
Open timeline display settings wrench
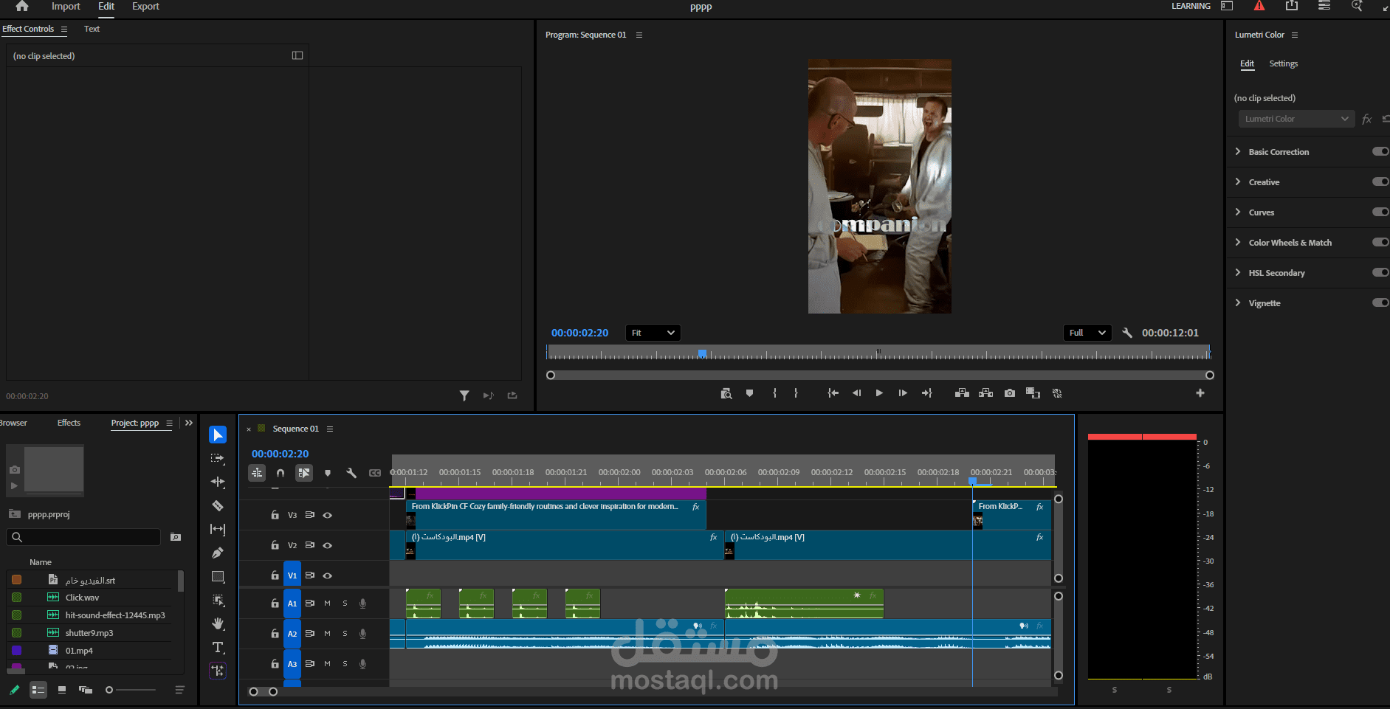tap(351, 473)
